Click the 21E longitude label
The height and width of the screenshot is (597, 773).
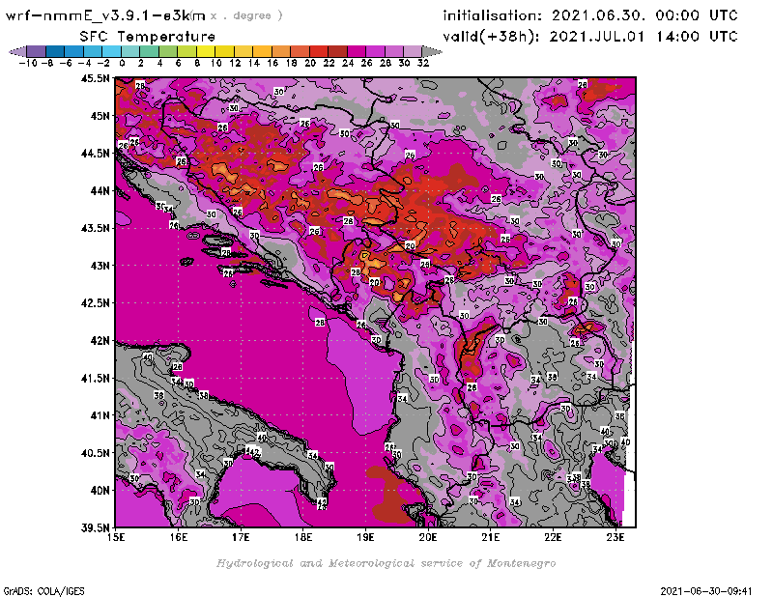(x=491, y=537)
